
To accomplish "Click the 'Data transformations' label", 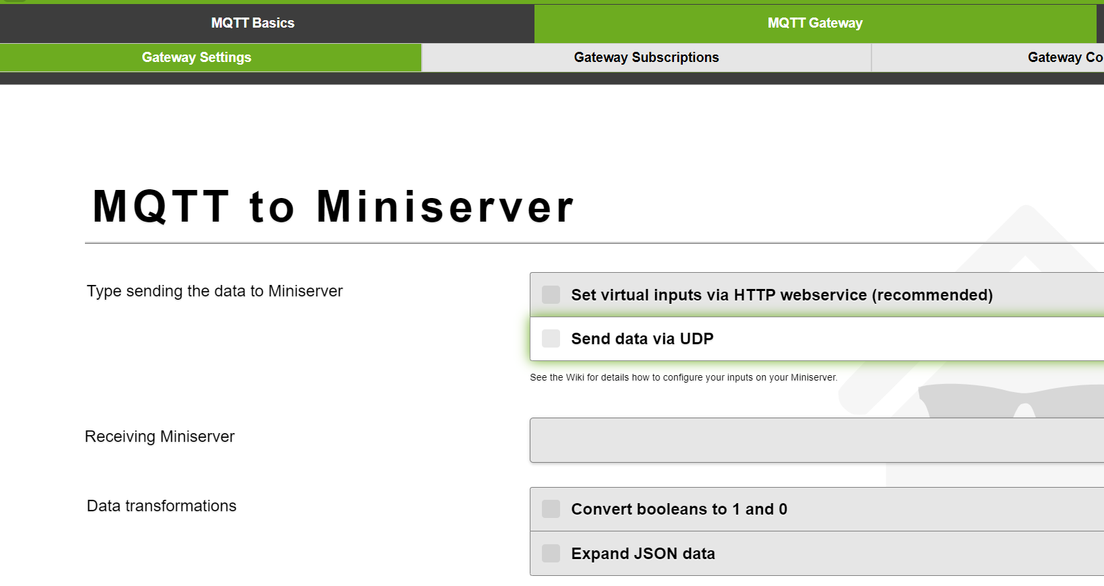I will pyautogui.click(x=162, y=506).
